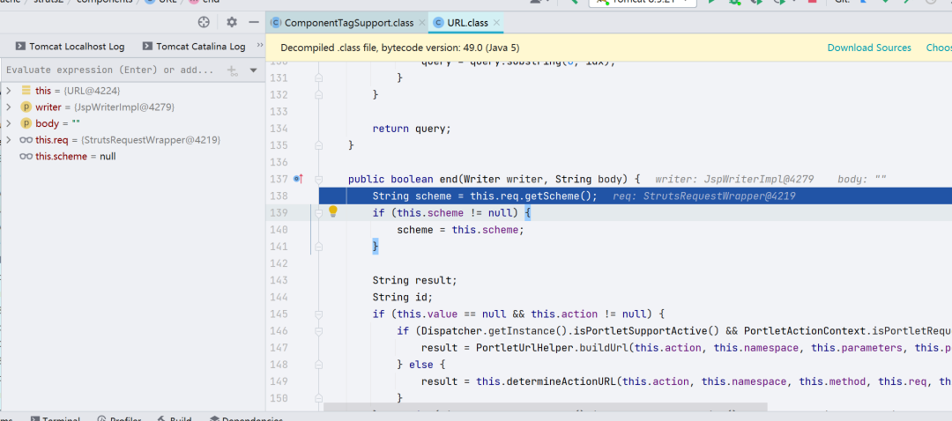This screenshot has width=952, height=421.
Task: Click the yellow intention lightbulb on line 139
Action: click(333, 212)
